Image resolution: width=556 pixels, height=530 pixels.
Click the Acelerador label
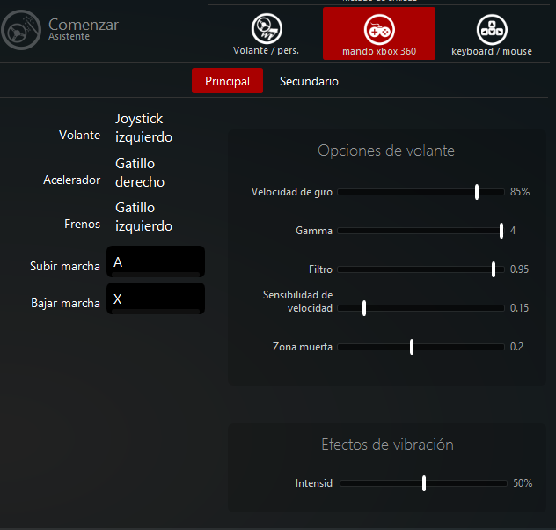tap(72, 180)
